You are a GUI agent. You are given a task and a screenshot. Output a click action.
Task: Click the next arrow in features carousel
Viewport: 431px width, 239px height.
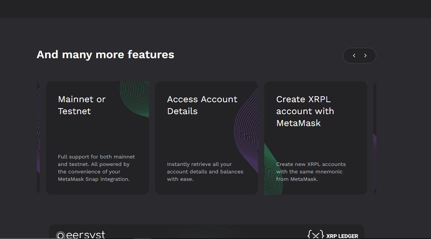tap(365, 56)
